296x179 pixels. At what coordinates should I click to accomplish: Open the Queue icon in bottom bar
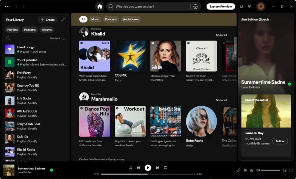[245, 170]
